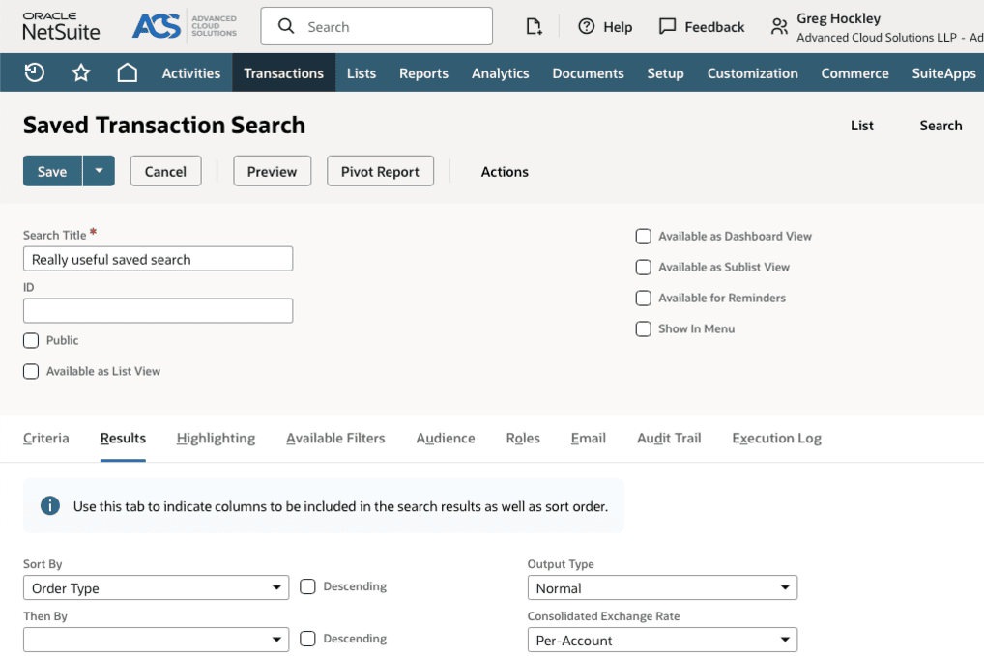Check Descending next to Then By
This screenshot has width=984, height=656.
click(x=307, y=639)
